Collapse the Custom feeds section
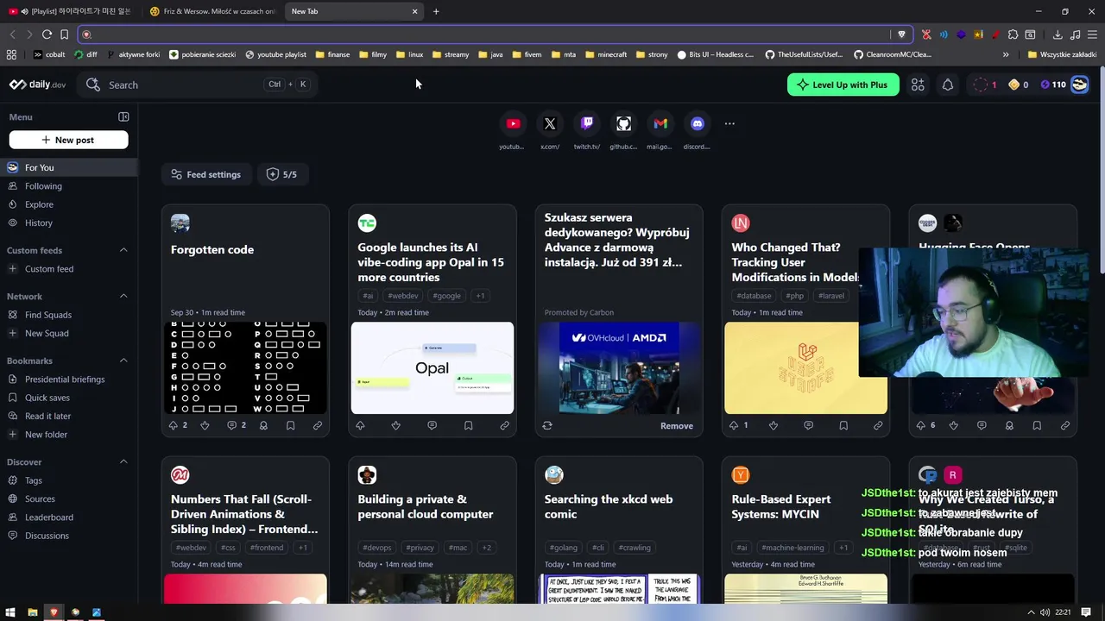1105x621 pixels. (123, 250)
